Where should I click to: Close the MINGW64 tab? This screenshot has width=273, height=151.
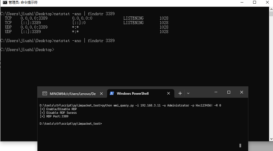101,94
